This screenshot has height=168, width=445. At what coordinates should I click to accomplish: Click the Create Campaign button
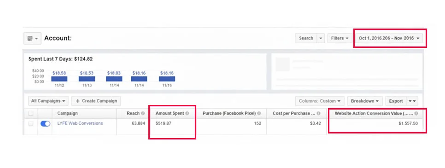(96, 101)
